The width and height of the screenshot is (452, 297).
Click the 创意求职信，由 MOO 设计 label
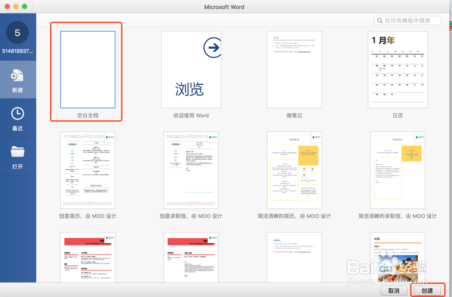191,216
